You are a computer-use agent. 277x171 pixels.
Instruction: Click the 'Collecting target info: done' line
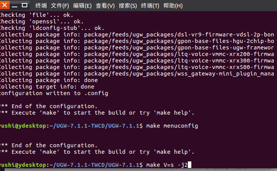pyautogui.click(x=47, y=87)
